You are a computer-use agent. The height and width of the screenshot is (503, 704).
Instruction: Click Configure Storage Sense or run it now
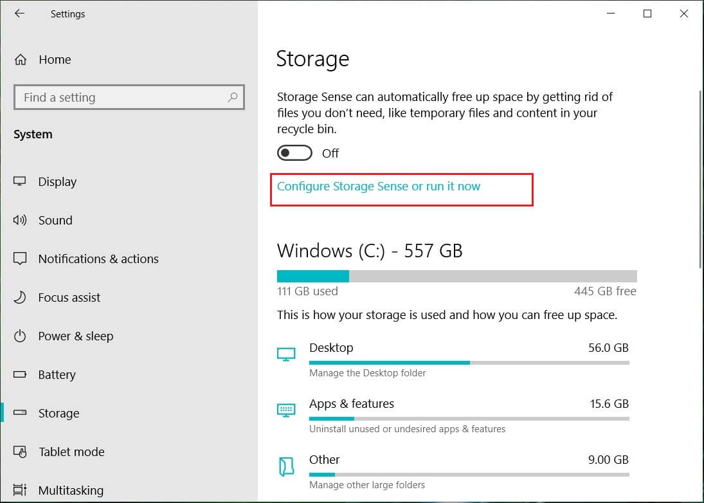379,187
